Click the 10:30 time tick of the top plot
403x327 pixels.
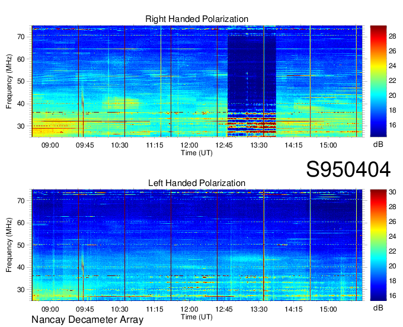[x=120, y=145]
